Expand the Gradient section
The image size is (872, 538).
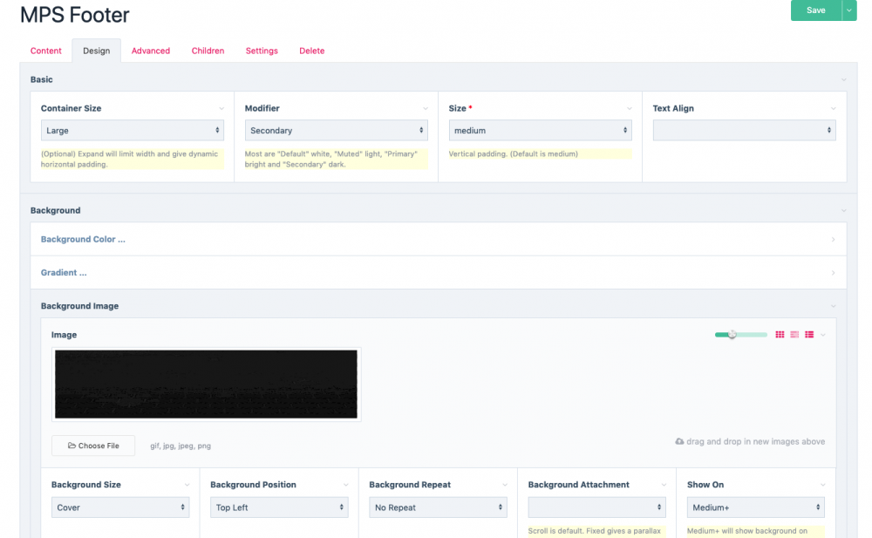pyautogui.click(x=436, y=272)
